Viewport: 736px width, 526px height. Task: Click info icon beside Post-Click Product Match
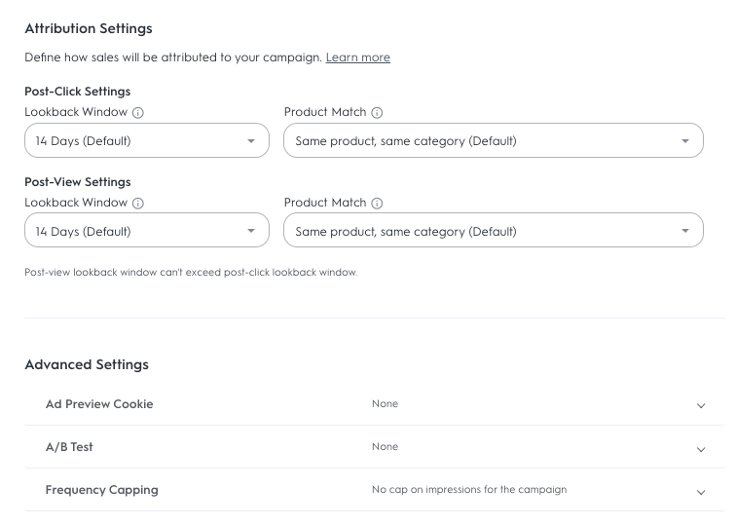pos(377,113)
